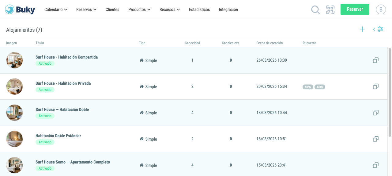
Task: Duplicate Surf House - Habitación Compartida
Action: [x=376, y=60]
